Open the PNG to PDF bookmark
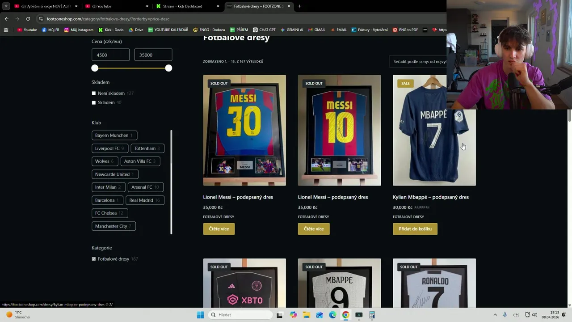Viewport: 572px width, 322px height. (x=405, y=30)
